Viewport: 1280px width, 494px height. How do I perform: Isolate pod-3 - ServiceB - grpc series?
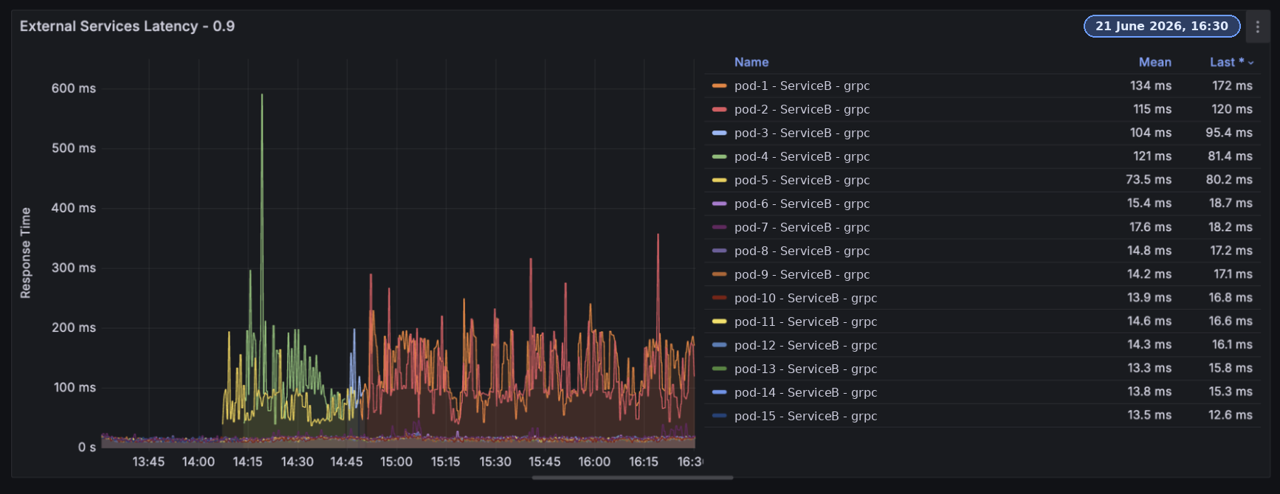[802, 133]
